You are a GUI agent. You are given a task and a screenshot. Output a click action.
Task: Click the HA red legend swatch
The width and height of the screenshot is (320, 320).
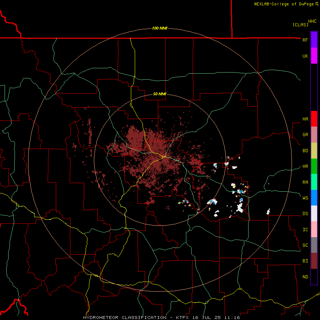tap(314, 119)
